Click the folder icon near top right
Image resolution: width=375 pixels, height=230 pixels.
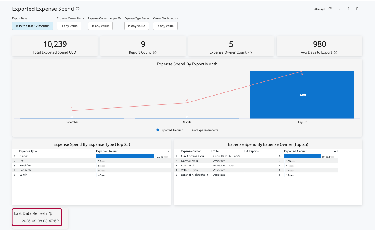click(x=358, y=9)
